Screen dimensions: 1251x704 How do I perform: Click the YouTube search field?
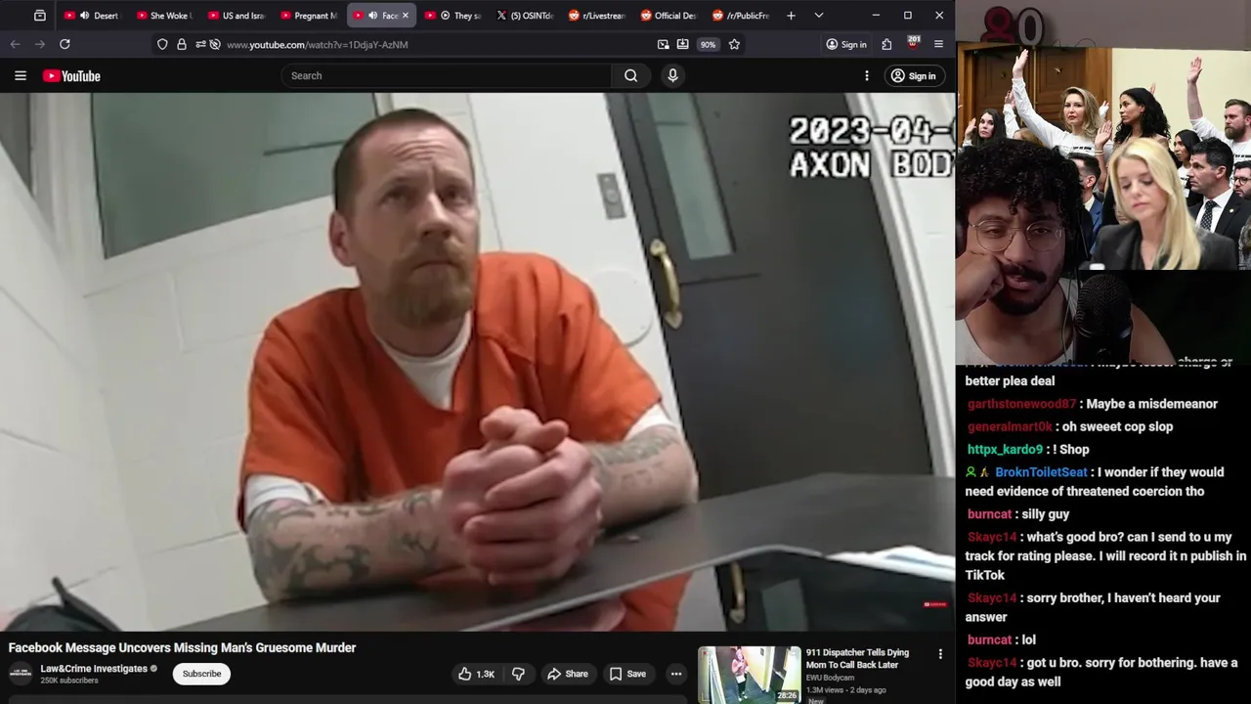446,75
